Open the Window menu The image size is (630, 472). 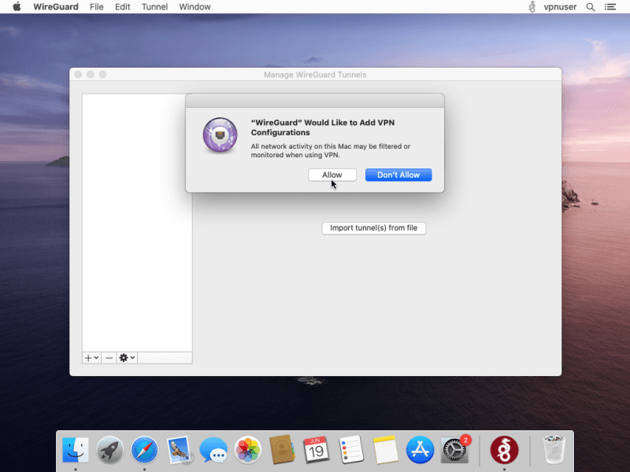[195, 7]
